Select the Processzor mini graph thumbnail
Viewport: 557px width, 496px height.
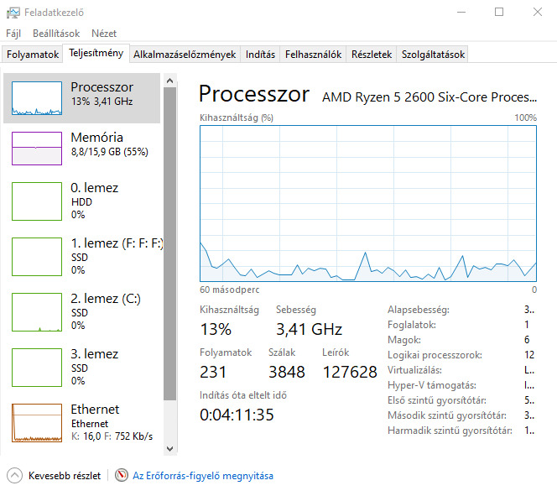pos(37,98)
